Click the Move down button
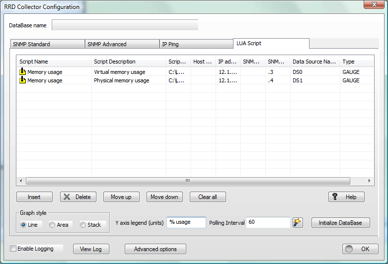388x264 pixels. [x=164, y=197]
